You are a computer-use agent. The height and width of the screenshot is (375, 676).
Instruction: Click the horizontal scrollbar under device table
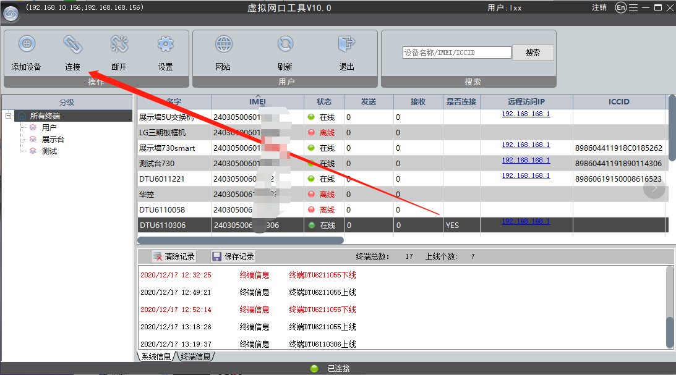tap(241, 240)
